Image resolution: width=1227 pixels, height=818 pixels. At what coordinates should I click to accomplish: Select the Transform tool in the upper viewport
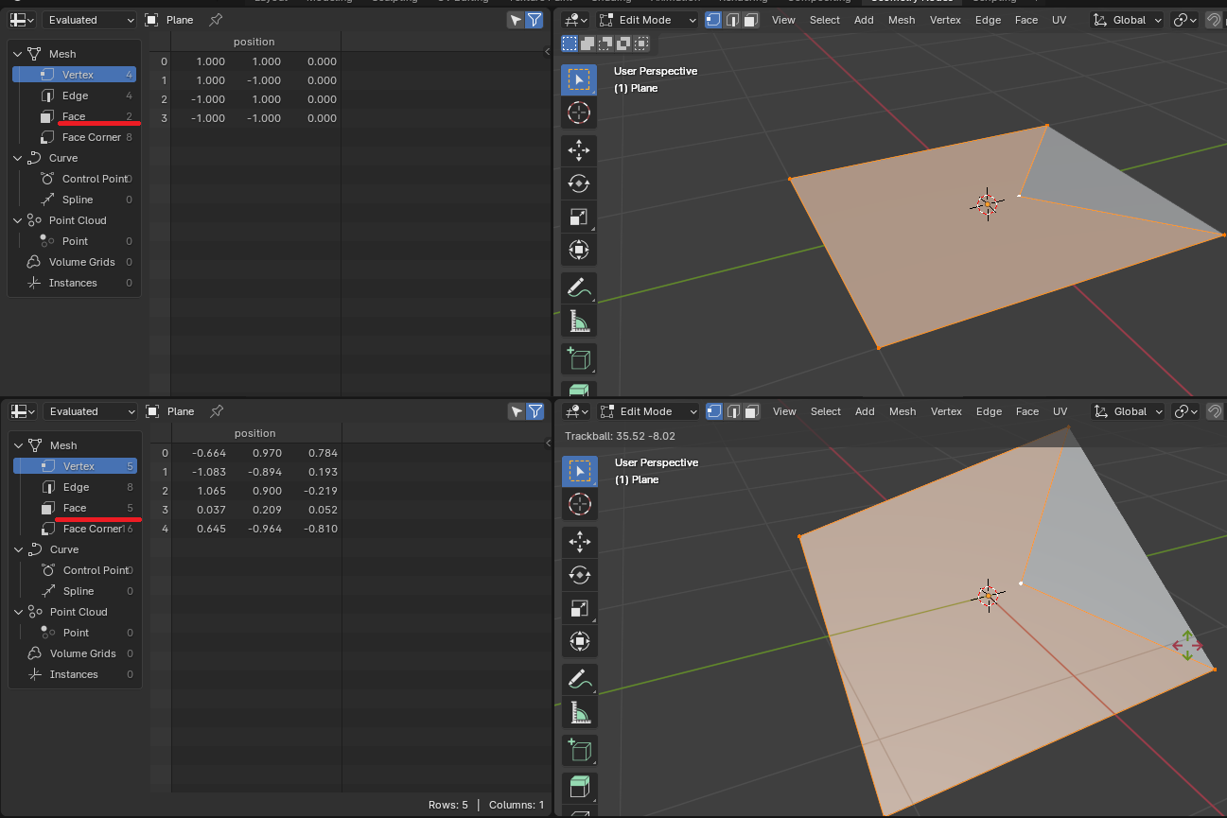point(579,250)
